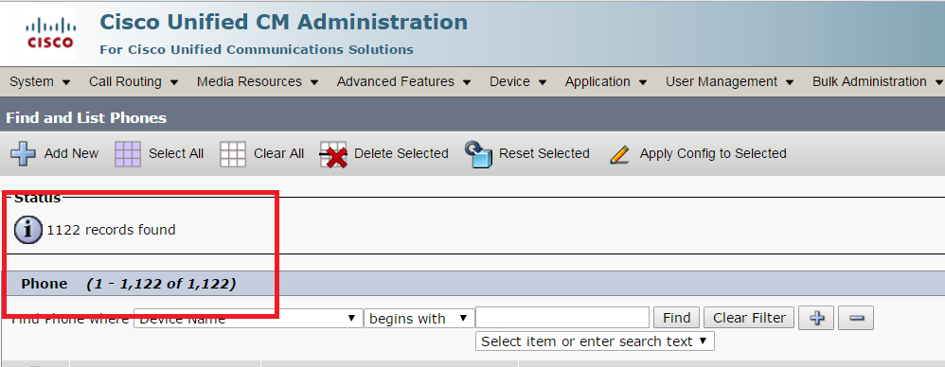Screen dimensions: 945x367
Task: Open the User Management menu
Action: 729,82
